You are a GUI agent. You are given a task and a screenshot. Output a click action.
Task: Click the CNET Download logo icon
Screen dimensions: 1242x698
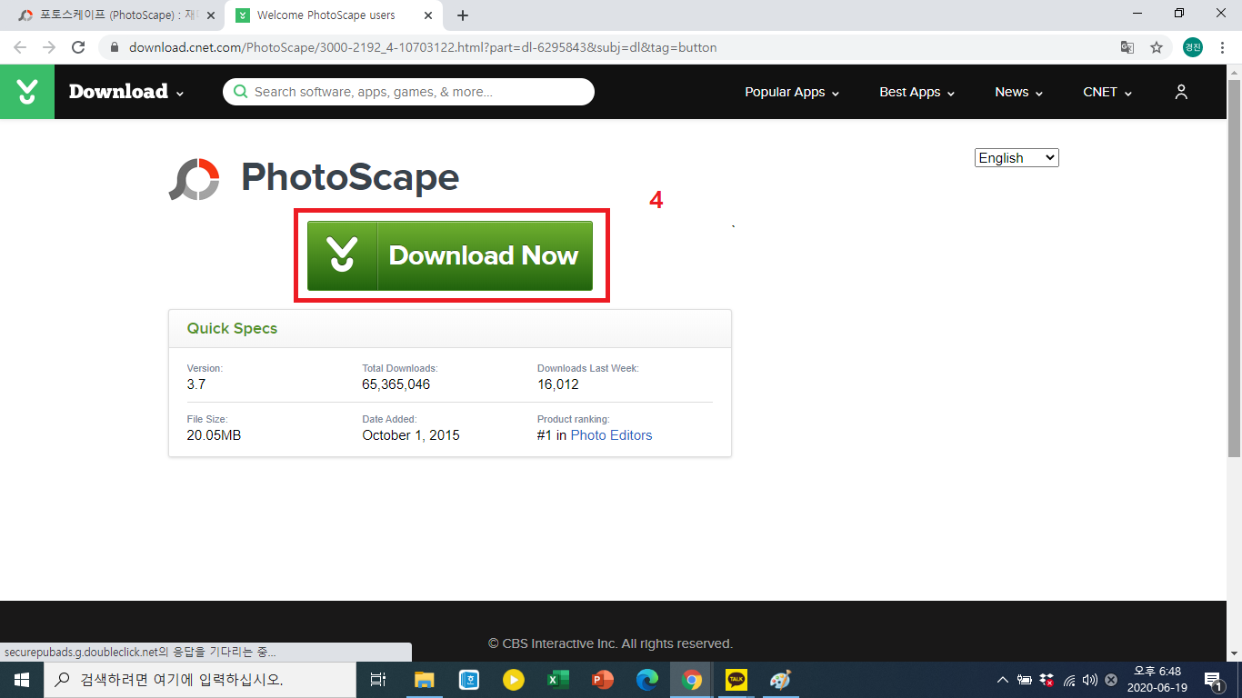[27, 92]
